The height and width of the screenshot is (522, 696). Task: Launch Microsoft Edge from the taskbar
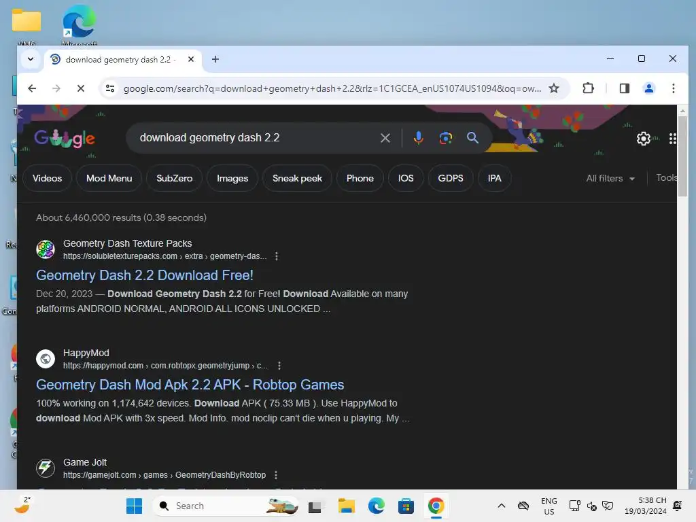point(376,506)
